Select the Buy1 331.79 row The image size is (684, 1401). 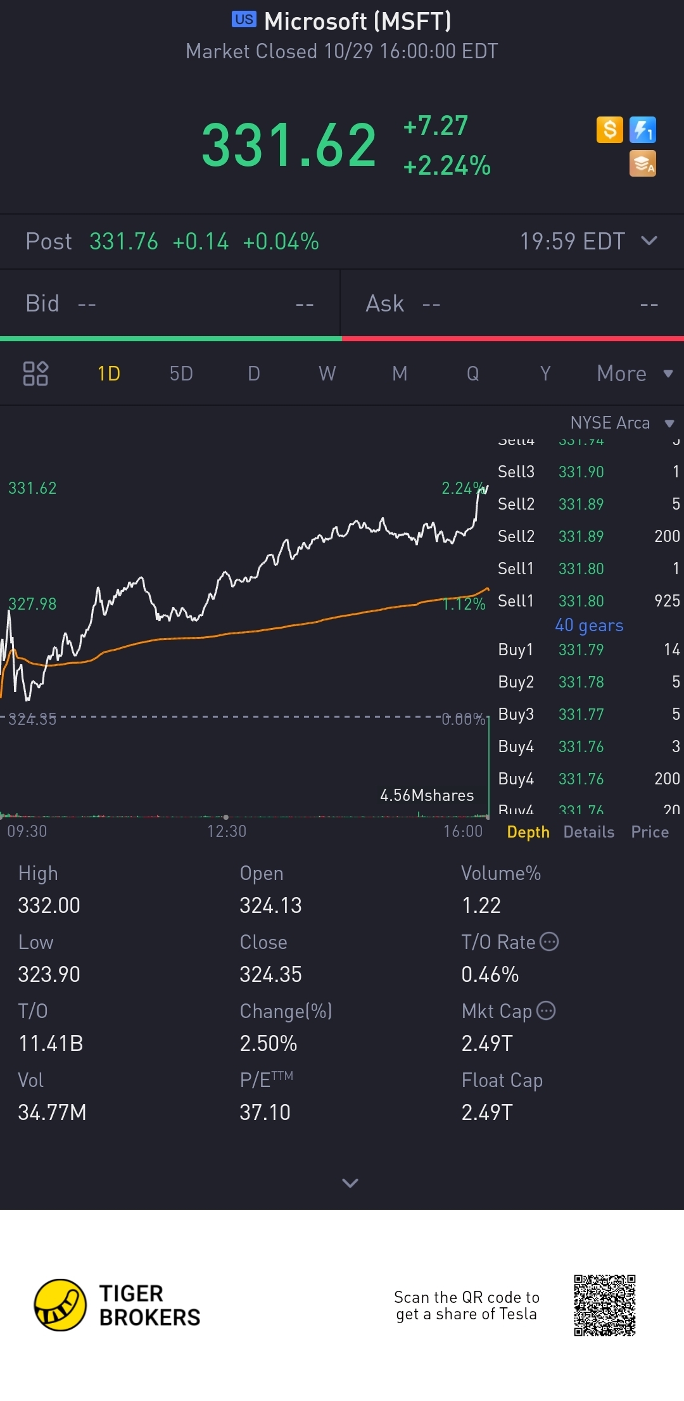coord(589,650)
